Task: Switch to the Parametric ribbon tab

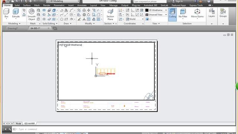Action: 59,5
